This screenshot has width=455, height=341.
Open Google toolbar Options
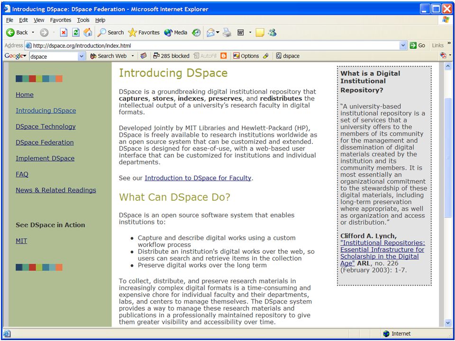[x=246, y=56]
